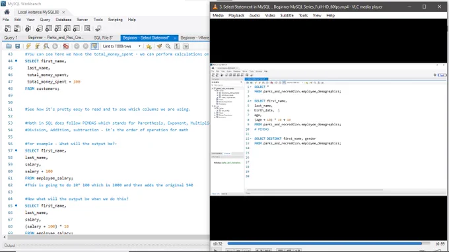This screenshot has height=252, width=449.
Task: Switch to Beginner - Parks_and_Rec_Cre tab
Action: 55,38
